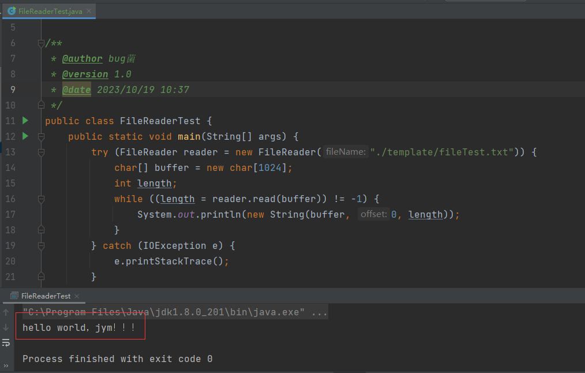Run the main method from the line 12 gutter arrow
Screen dimensions: 585x373
[25, 136]
